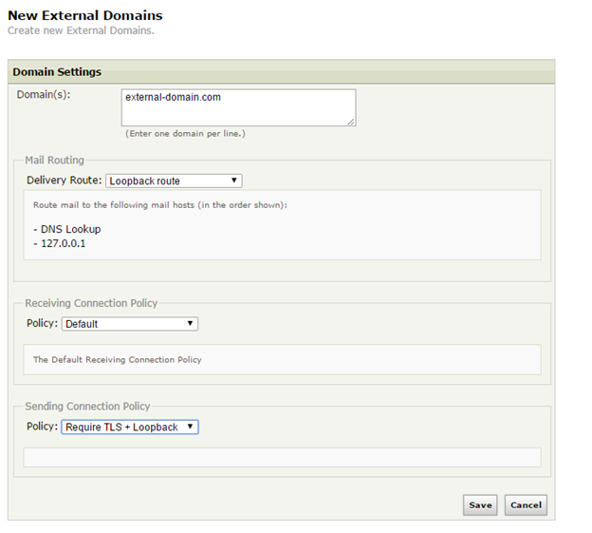Viewport: 592px width, 533px height.
Task: Click the Default Receiving Connection Policy description
Action: (x=118, y=360)
